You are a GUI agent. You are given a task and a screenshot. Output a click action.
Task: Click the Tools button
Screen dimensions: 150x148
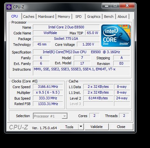tap(69, 127)
